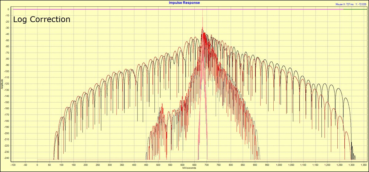Click the 1,300 tick label on the time axis
This screenshot has height=172, width=369.
(352, 165)
